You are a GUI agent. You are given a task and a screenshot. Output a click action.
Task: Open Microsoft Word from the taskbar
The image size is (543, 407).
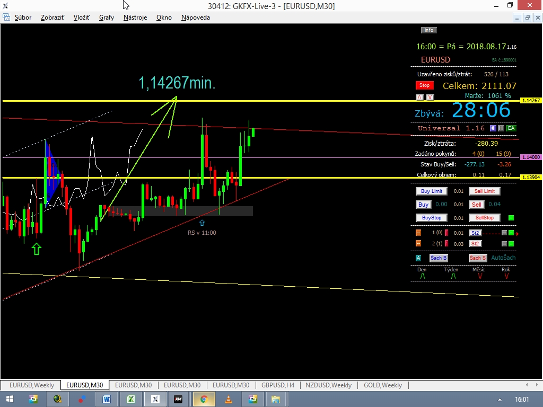tap(106, 400)
